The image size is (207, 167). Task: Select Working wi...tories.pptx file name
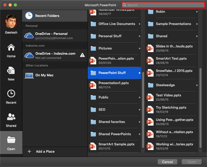(x=174, y=144)
